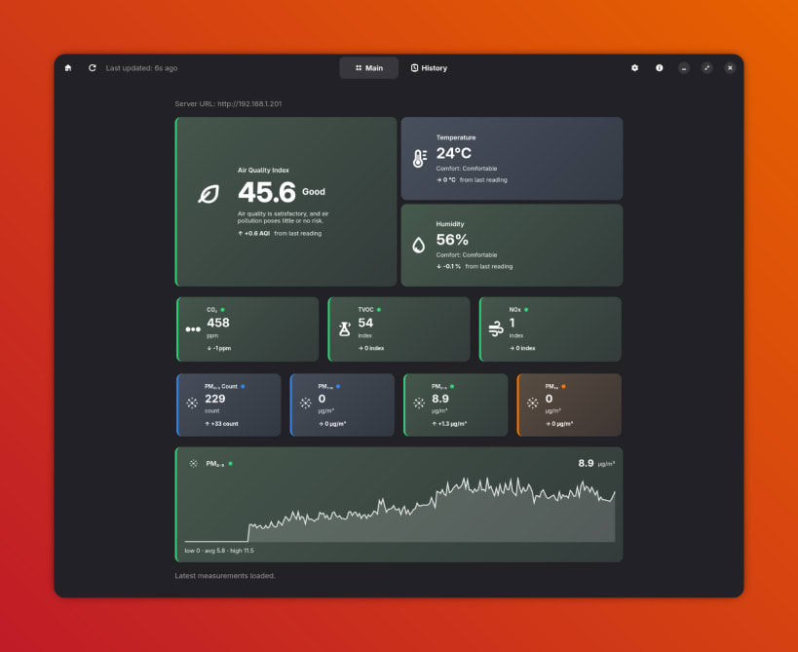Screen dimensions: 798x652
Task: Click the TVOC value 54
Action: tap(365, 323)
